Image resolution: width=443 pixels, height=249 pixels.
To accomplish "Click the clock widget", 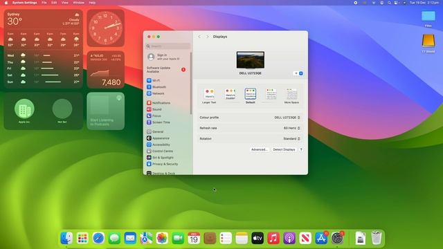I will click(x=106, y=28).
